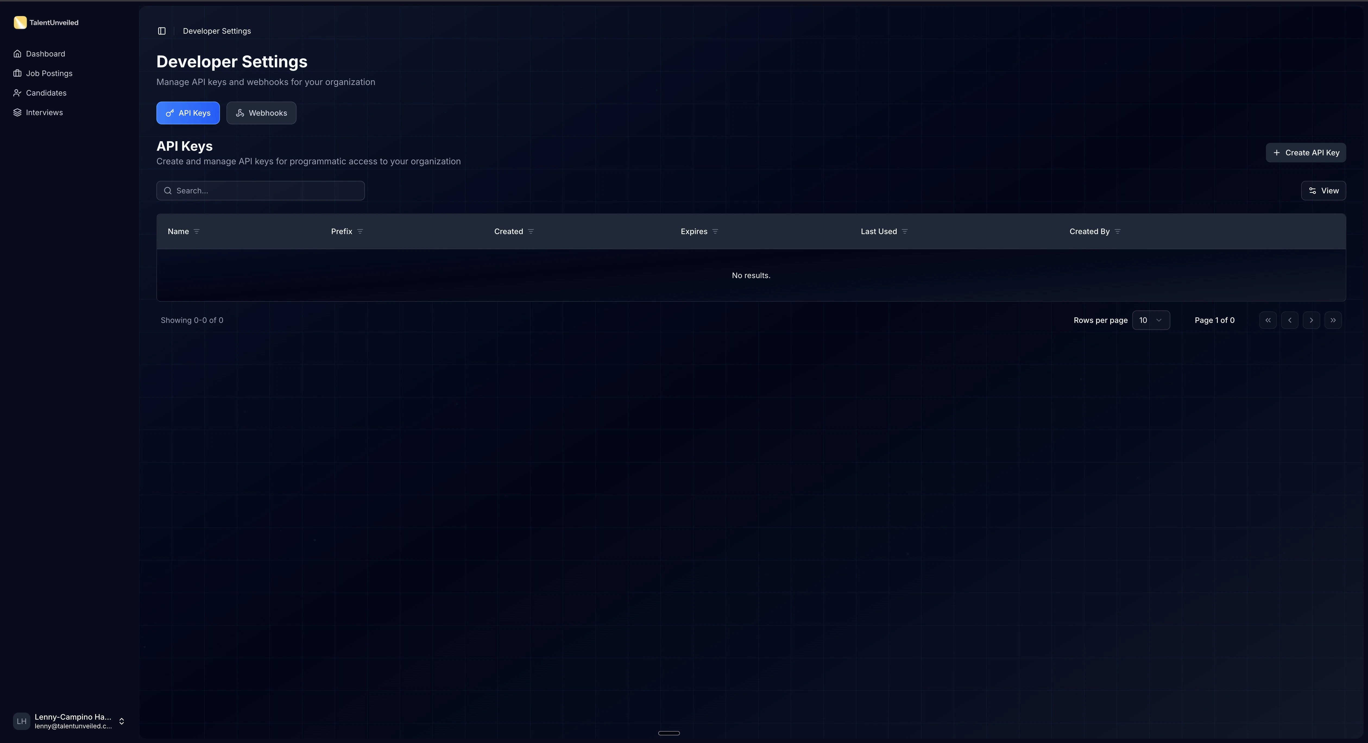Toggle the Name column filter
Image resolution: width=1368 pixels, height=743 pixels.
pos(197,231)
